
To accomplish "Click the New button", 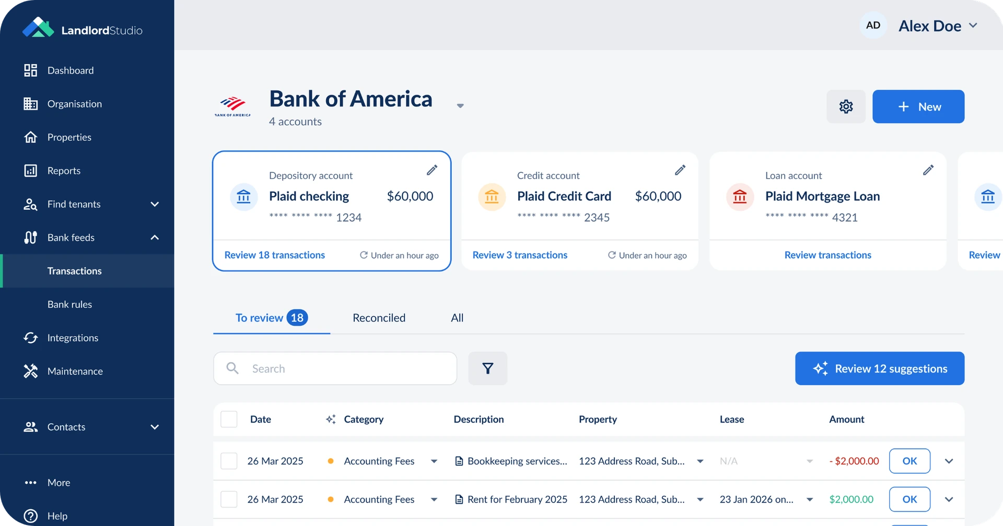I will point(918,106).
